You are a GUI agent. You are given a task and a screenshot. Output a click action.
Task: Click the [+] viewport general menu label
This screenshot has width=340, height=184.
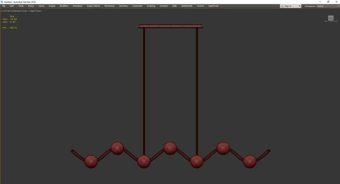(3, 11)
